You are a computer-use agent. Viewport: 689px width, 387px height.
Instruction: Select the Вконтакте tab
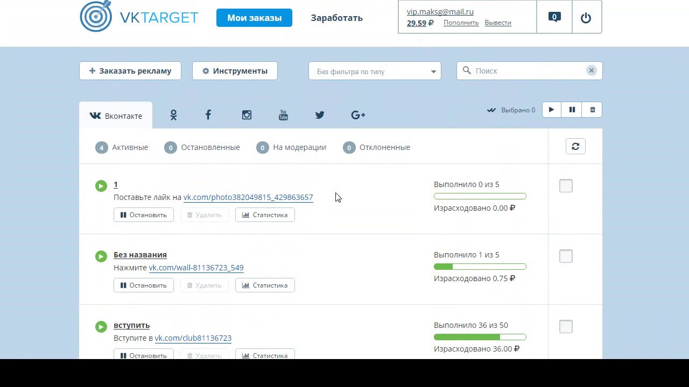pyautogui.click(x=116, y=116)
